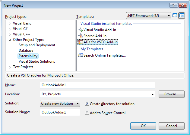The image size is (190, 135).
Task: Click the ADX for VSTO Add-in icon
Action: point(81,42)
